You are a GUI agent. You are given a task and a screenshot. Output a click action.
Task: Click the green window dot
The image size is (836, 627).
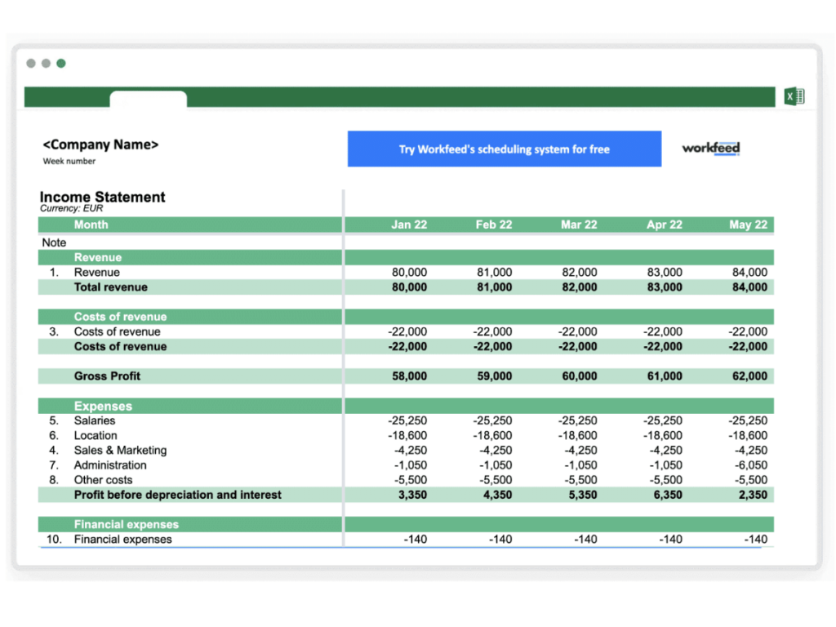coord(61,64)
